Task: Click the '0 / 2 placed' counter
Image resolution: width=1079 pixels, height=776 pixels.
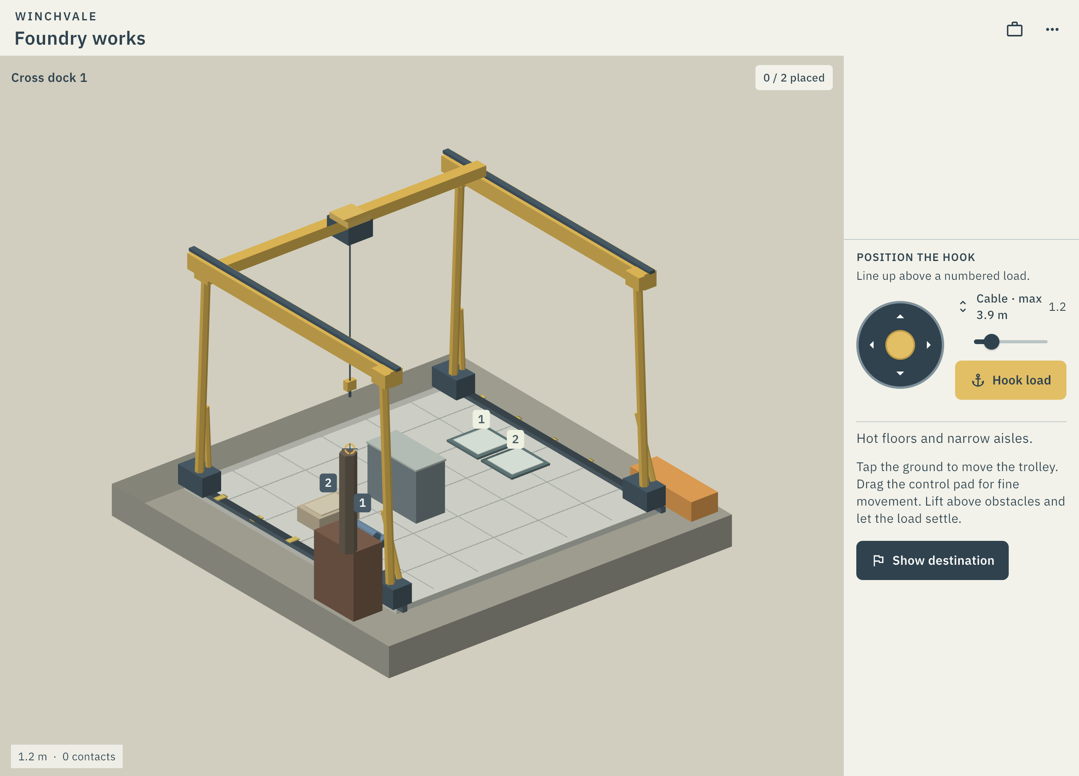Action: point(794,78)
